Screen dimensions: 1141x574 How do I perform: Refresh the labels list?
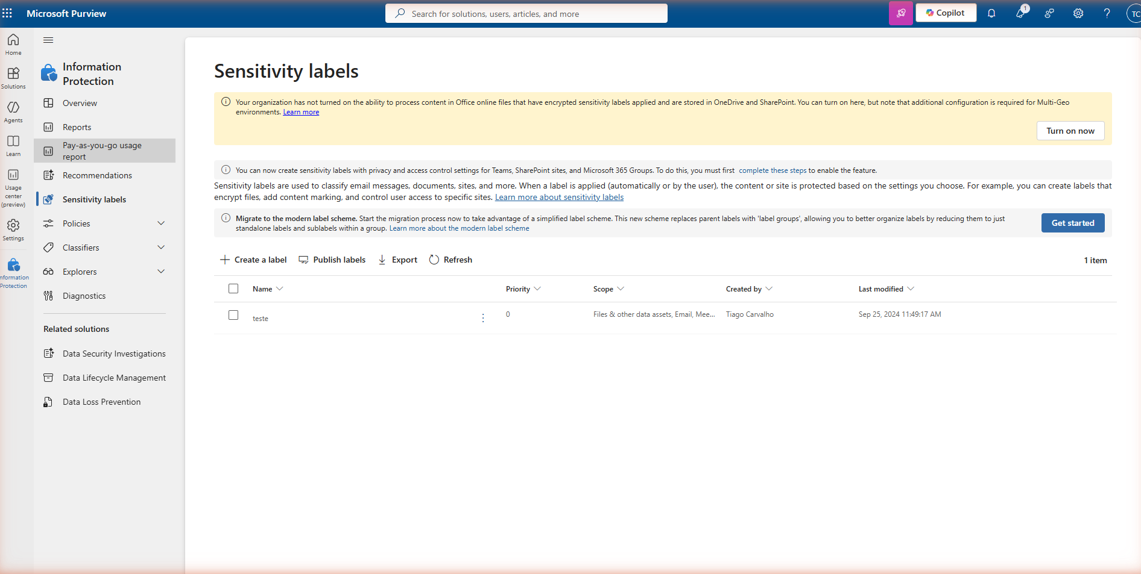click(x=450, y=260)
